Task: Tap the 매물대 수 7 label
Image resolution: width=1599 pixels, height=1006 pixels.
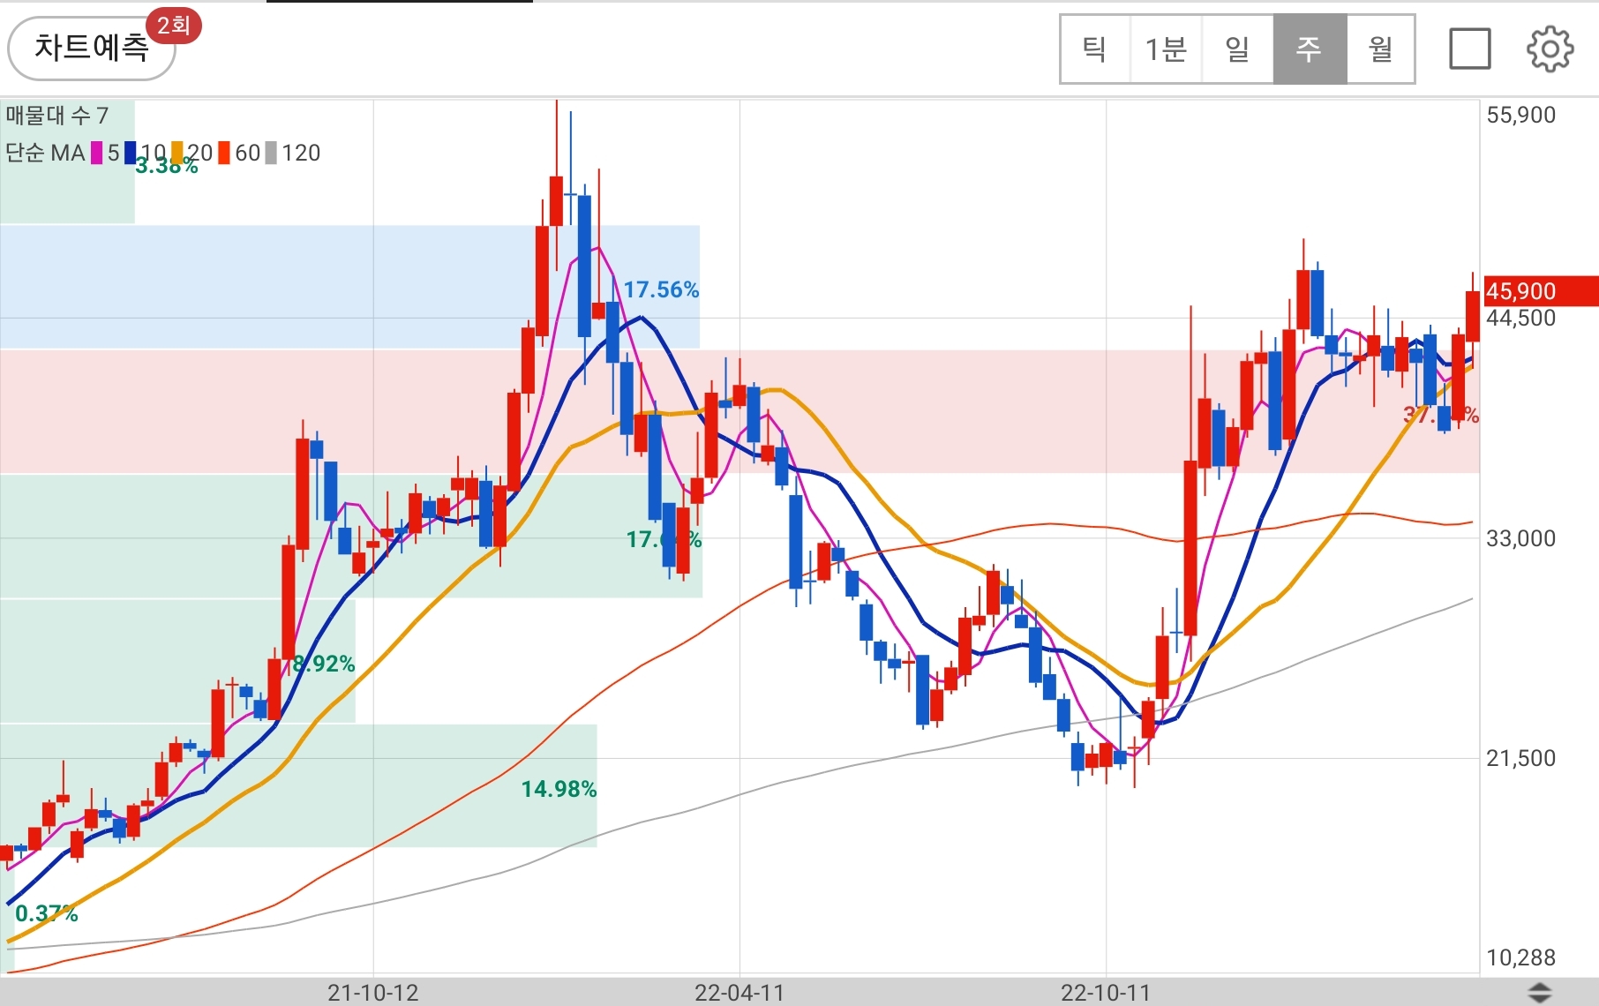Action: [56, 116]
